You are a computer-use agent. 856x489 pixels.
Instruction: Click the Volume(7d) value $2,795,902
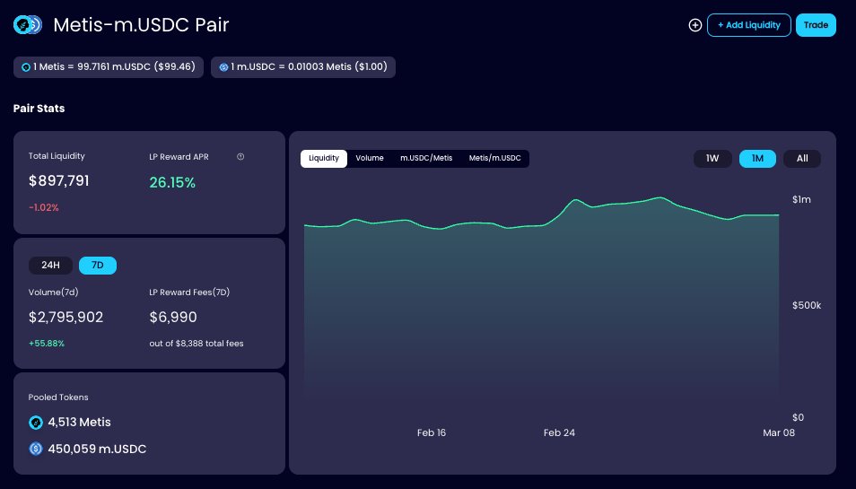(x=66, y=317)
